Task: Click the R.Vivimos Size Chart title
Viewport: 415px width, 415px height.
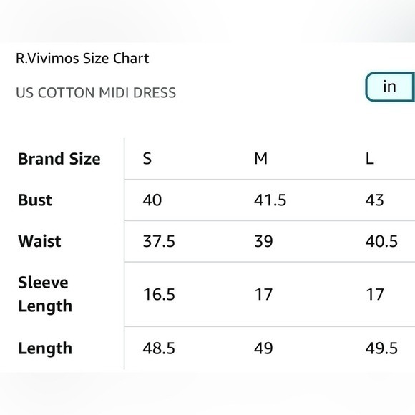Action: click(82, 58)
